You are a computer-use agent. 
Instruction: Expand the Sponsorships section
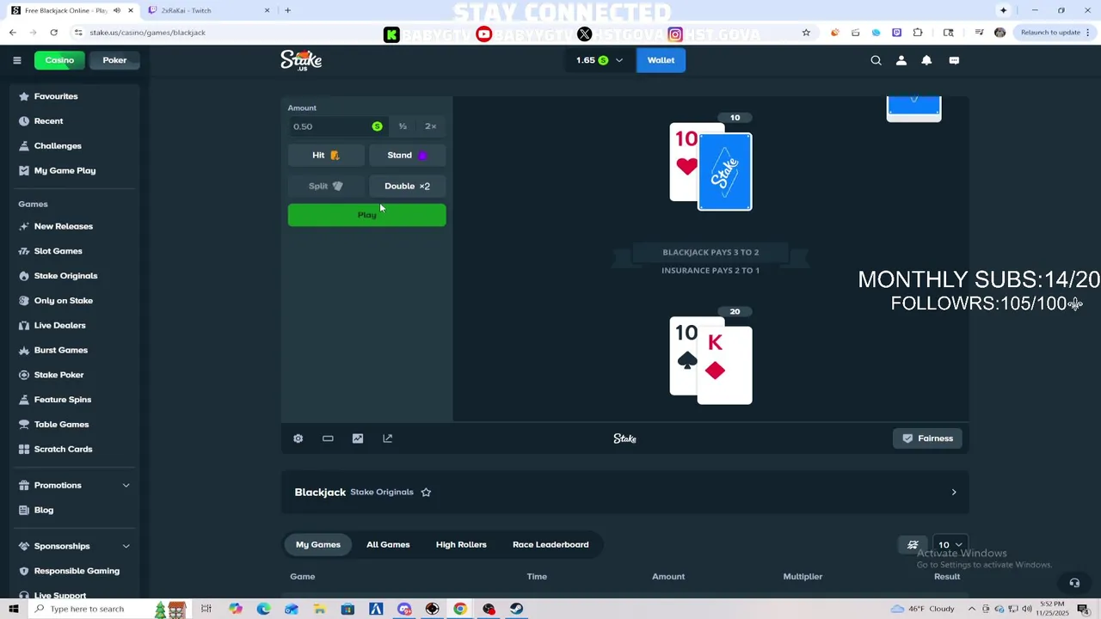pos(126,546)
